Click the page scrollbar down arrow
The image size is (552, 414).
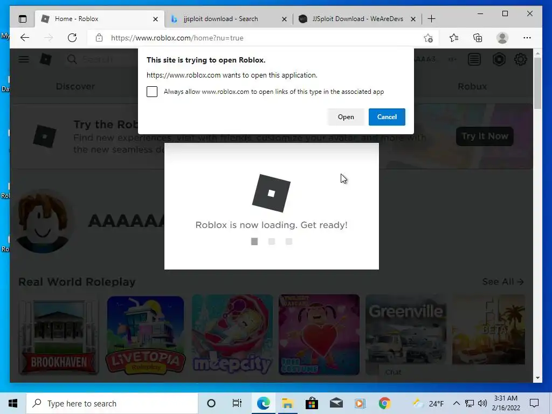tap(537, 378)
